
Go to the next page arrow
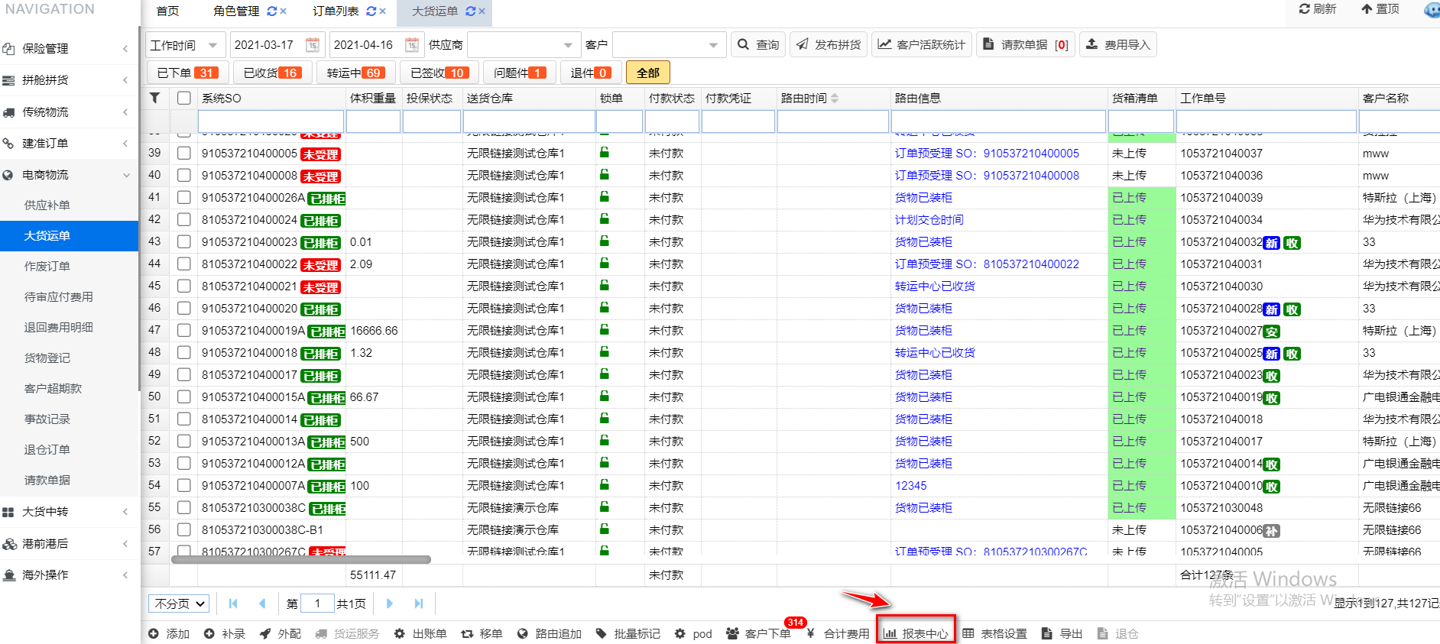pos(390,604)
